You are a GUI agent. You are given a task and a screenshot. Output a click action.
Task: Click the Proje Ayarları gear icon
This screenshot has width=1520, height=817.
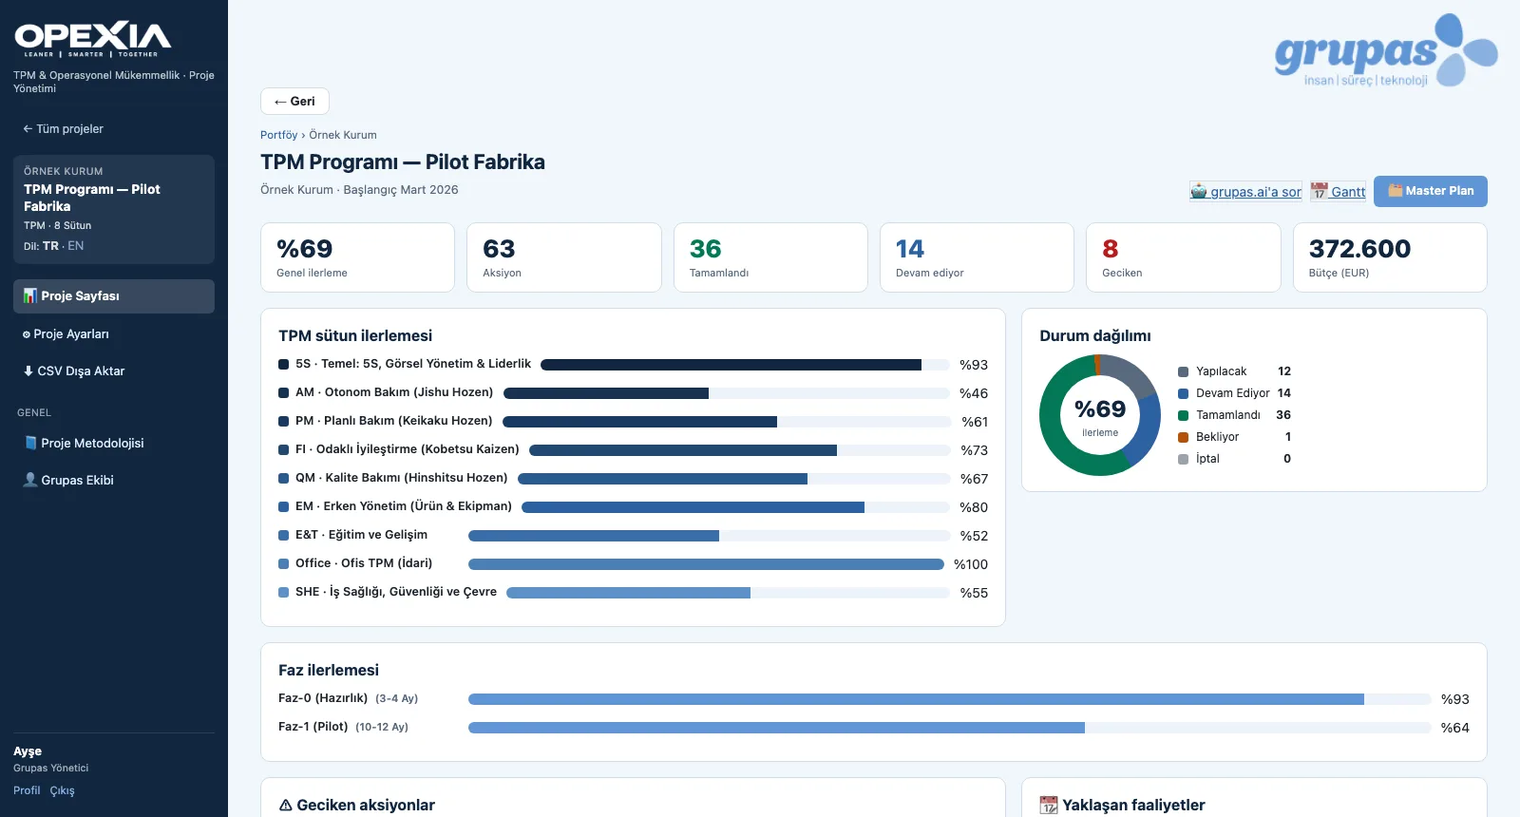27,334
